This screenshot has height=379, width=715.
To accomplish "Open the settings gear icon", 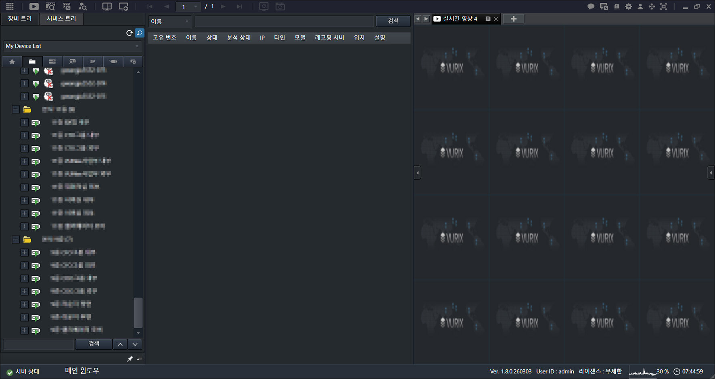I will coord(629,6).
